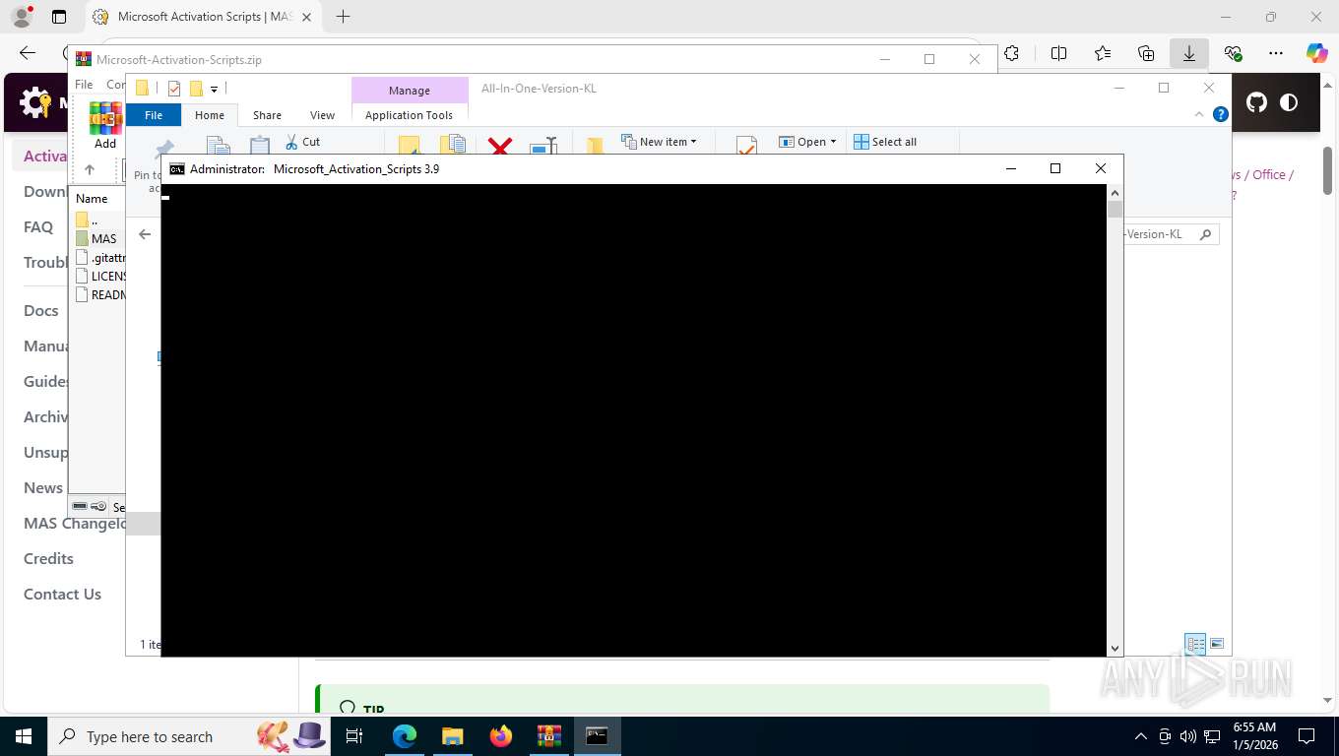1339x756 pixels.
Task: Click WinRAR Add archive icon
Action: tap(104, 125)
